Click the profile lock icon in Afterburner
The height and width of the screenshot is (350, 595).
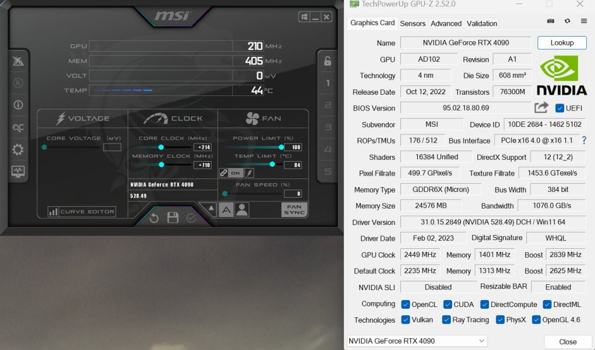pyautogui.click(x=328, y=60)
